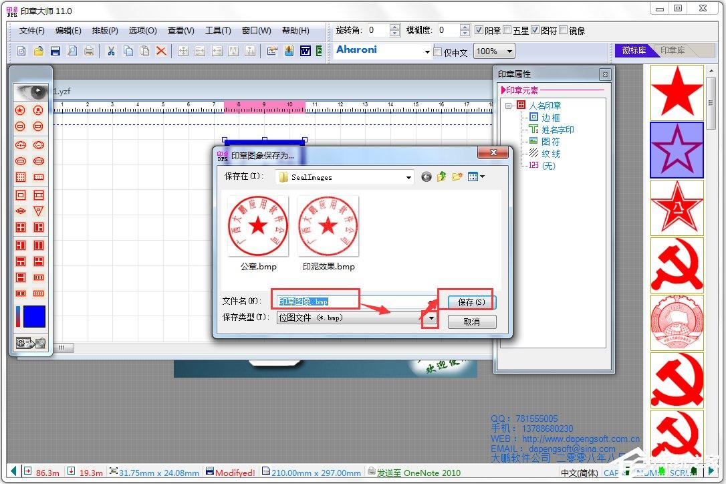Click the blue-red gradient bar in toolbox
The width and height of the screenshot is (726, 484).
(18, 316)
